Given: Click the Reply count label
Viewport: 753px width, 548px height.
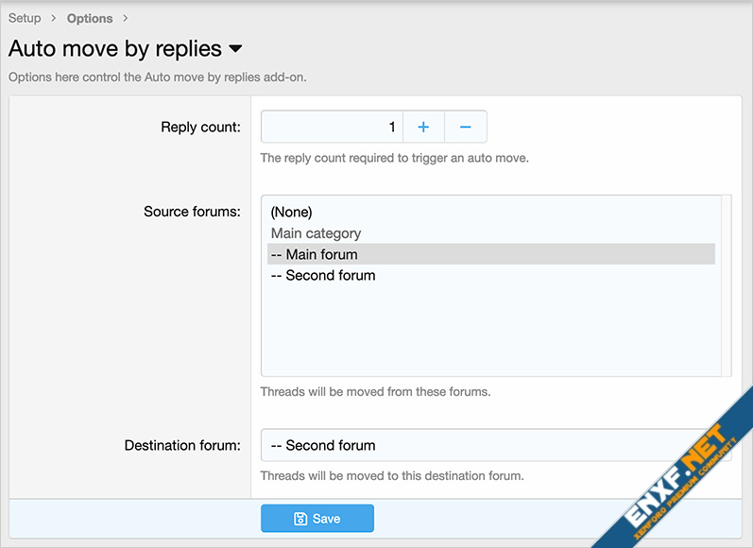Looking at the screenshot, I should click(x=200, y=127).
